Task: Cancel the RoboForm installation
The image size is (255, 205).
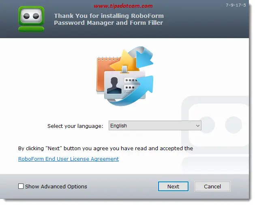Action: click(x=212, y=186)
